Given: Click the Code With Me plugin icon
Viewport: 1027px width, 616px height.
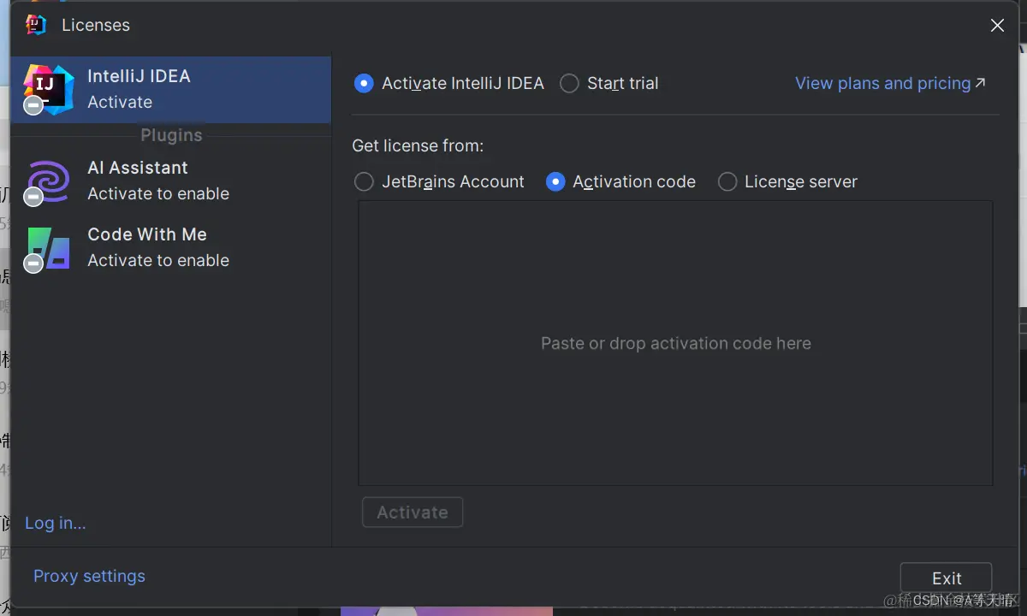Looking at the screenshot, I should 48,248.
